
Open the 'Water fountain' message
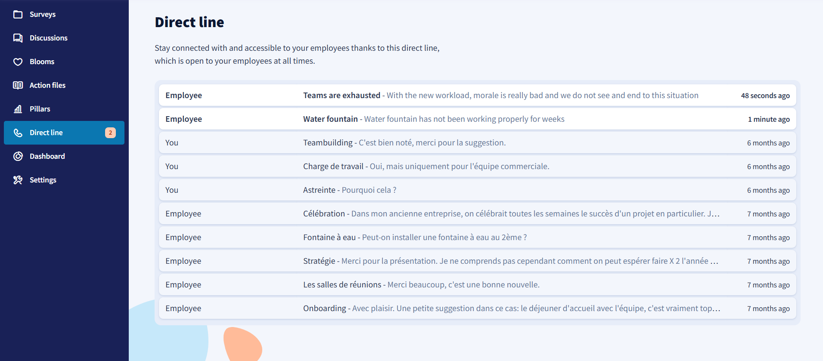[477, 119]
